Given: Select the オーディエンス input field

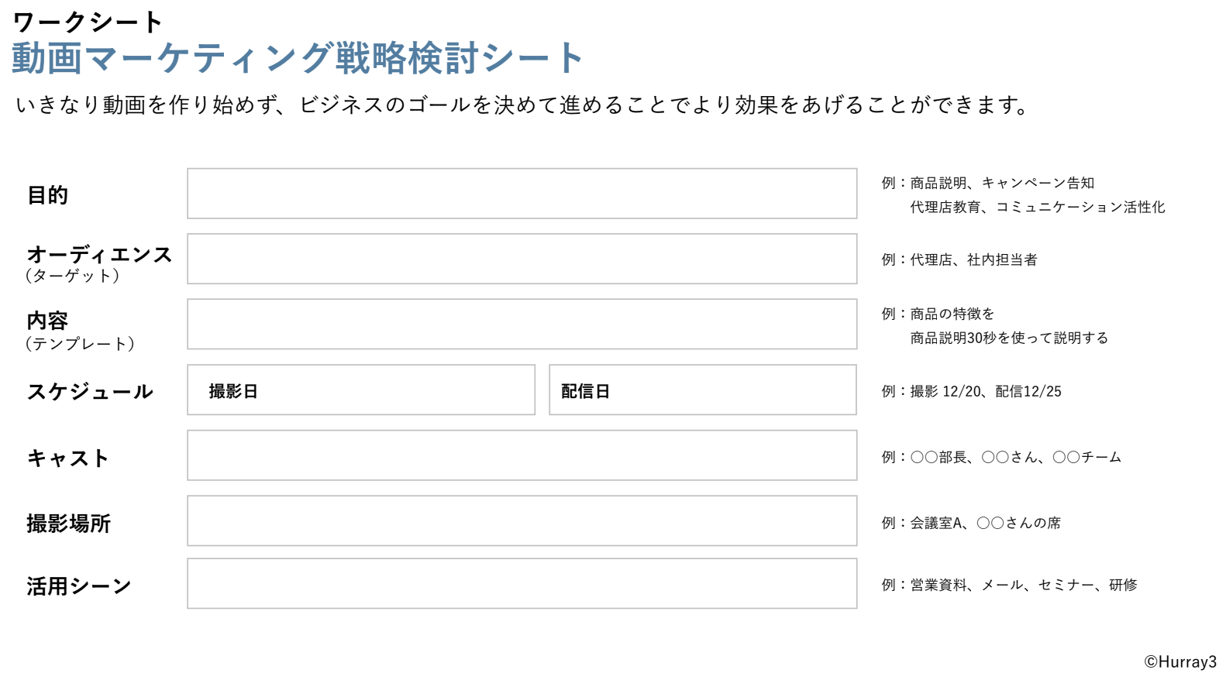Looking at the screenshot, I should [x=522, y=259].
